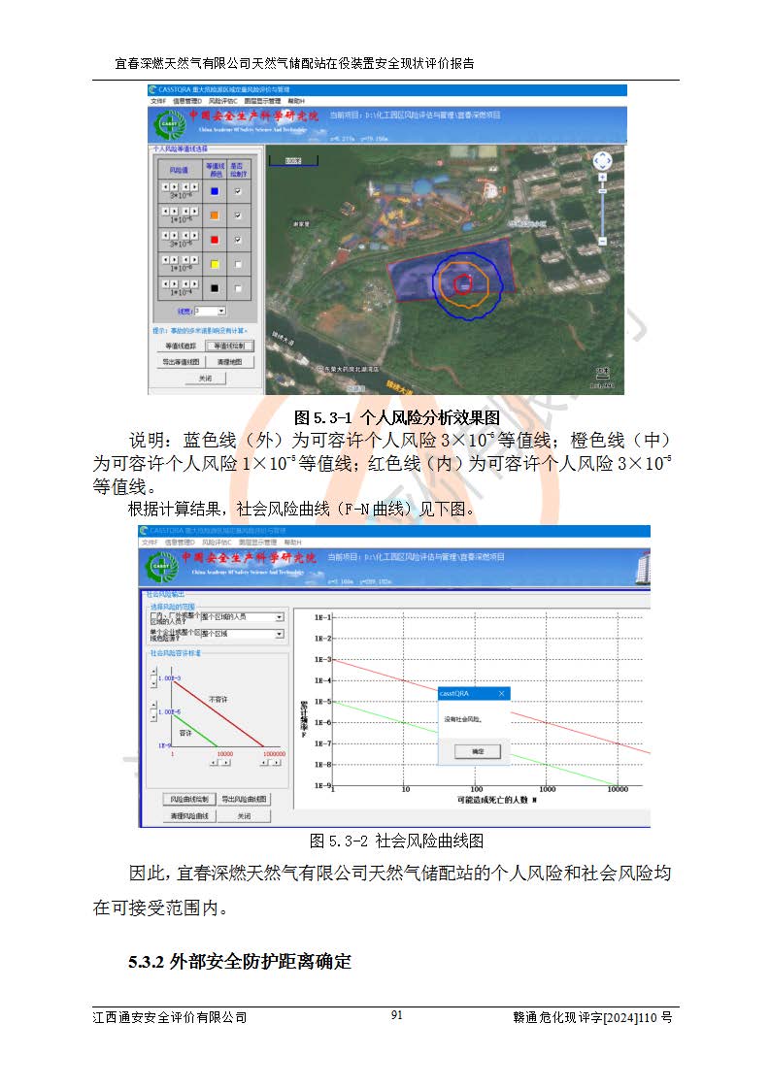Image resolution: width=770 pixels, height=1089 pixels.
Task: Open 图层显示管理 menu above the satellite map
Action: (x=261, y=101)
